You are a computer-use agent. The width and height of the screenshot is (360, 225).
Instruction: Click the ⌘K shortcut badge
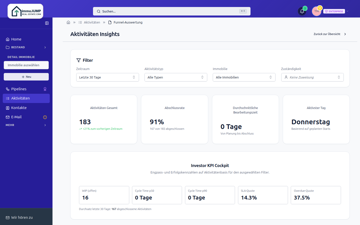coord(243,11)
